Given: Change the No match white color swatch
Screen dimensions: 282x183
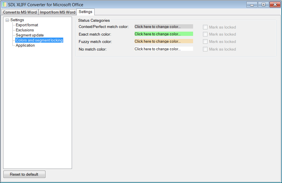Looking at the screenshot, I should [164, 49].
